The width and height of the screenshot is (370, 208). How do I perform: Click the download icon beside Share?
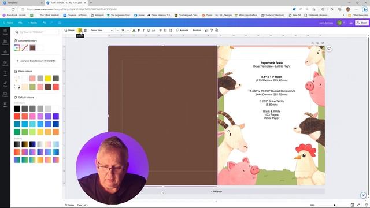[351, 23]
